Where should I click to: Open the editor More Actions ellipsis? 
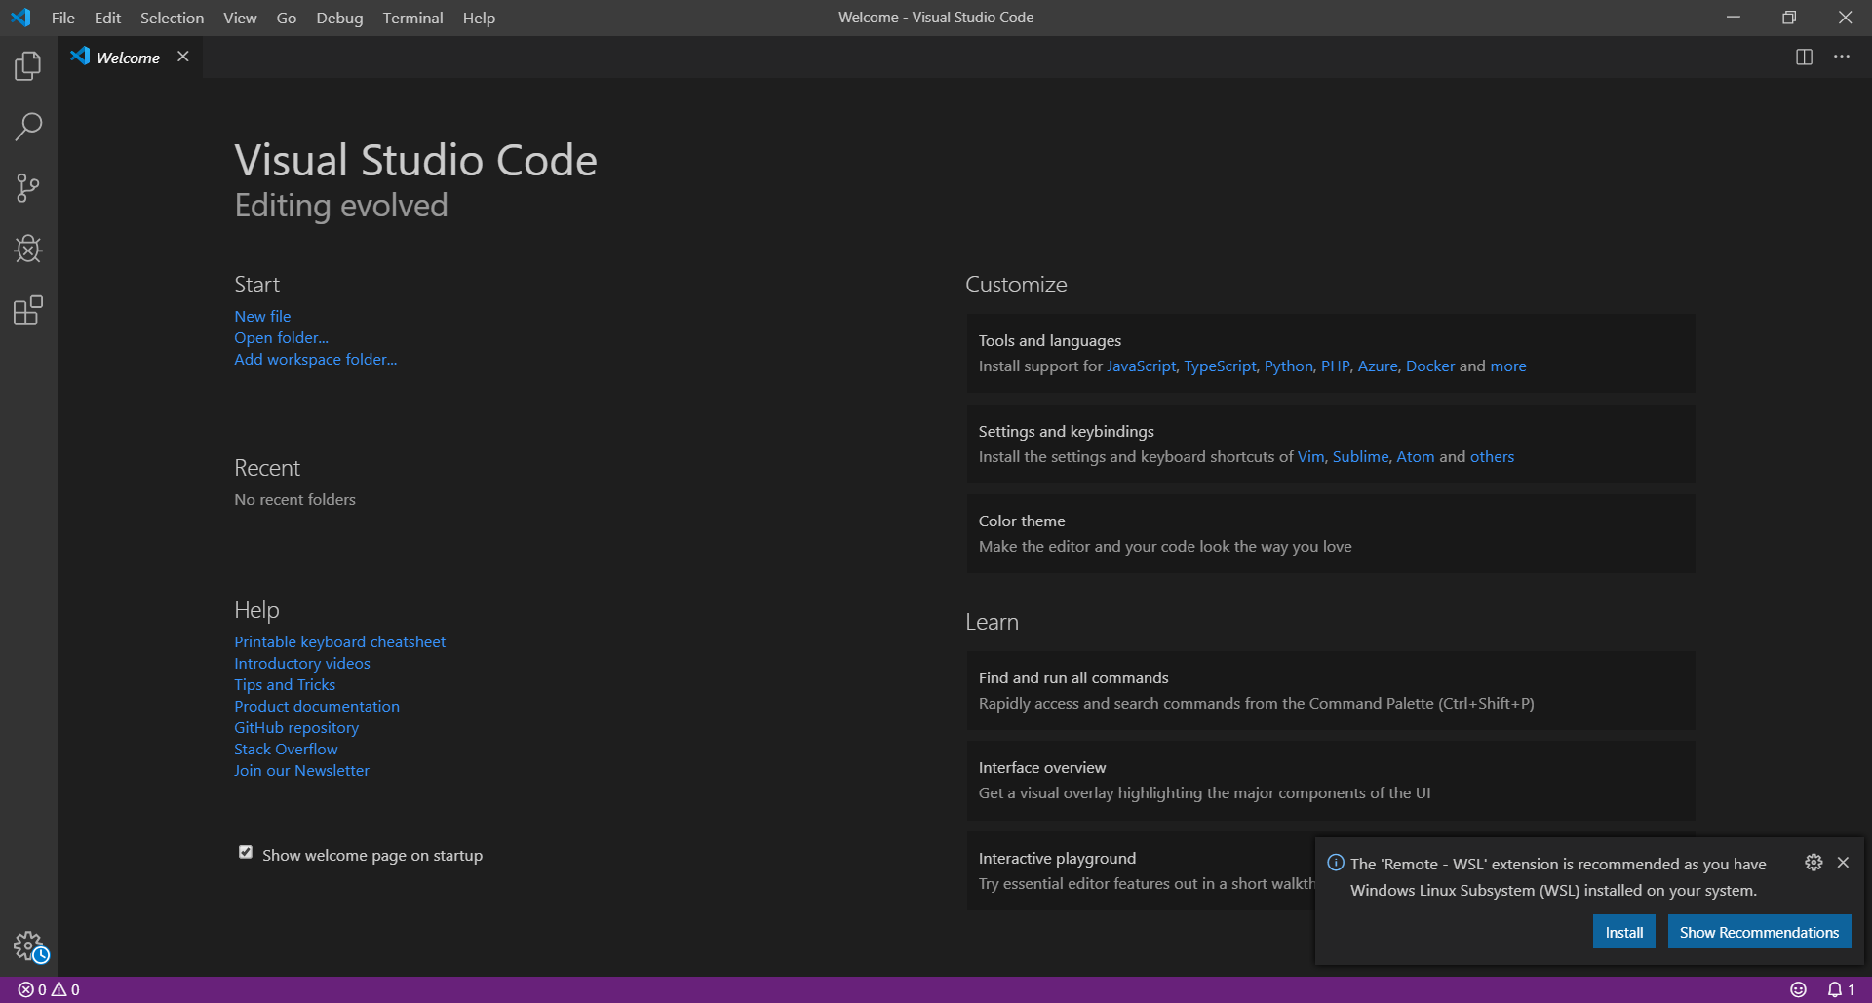(x=1841, y=57)
